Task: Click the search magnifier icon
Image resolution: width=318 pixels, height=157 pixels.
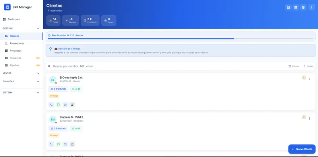Action: point(49,66)
